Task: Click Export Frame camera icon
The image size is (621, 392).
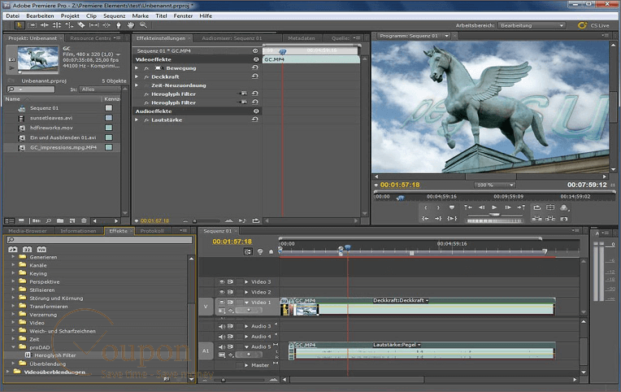Action: pyautogui.click(x=564, y=219)
